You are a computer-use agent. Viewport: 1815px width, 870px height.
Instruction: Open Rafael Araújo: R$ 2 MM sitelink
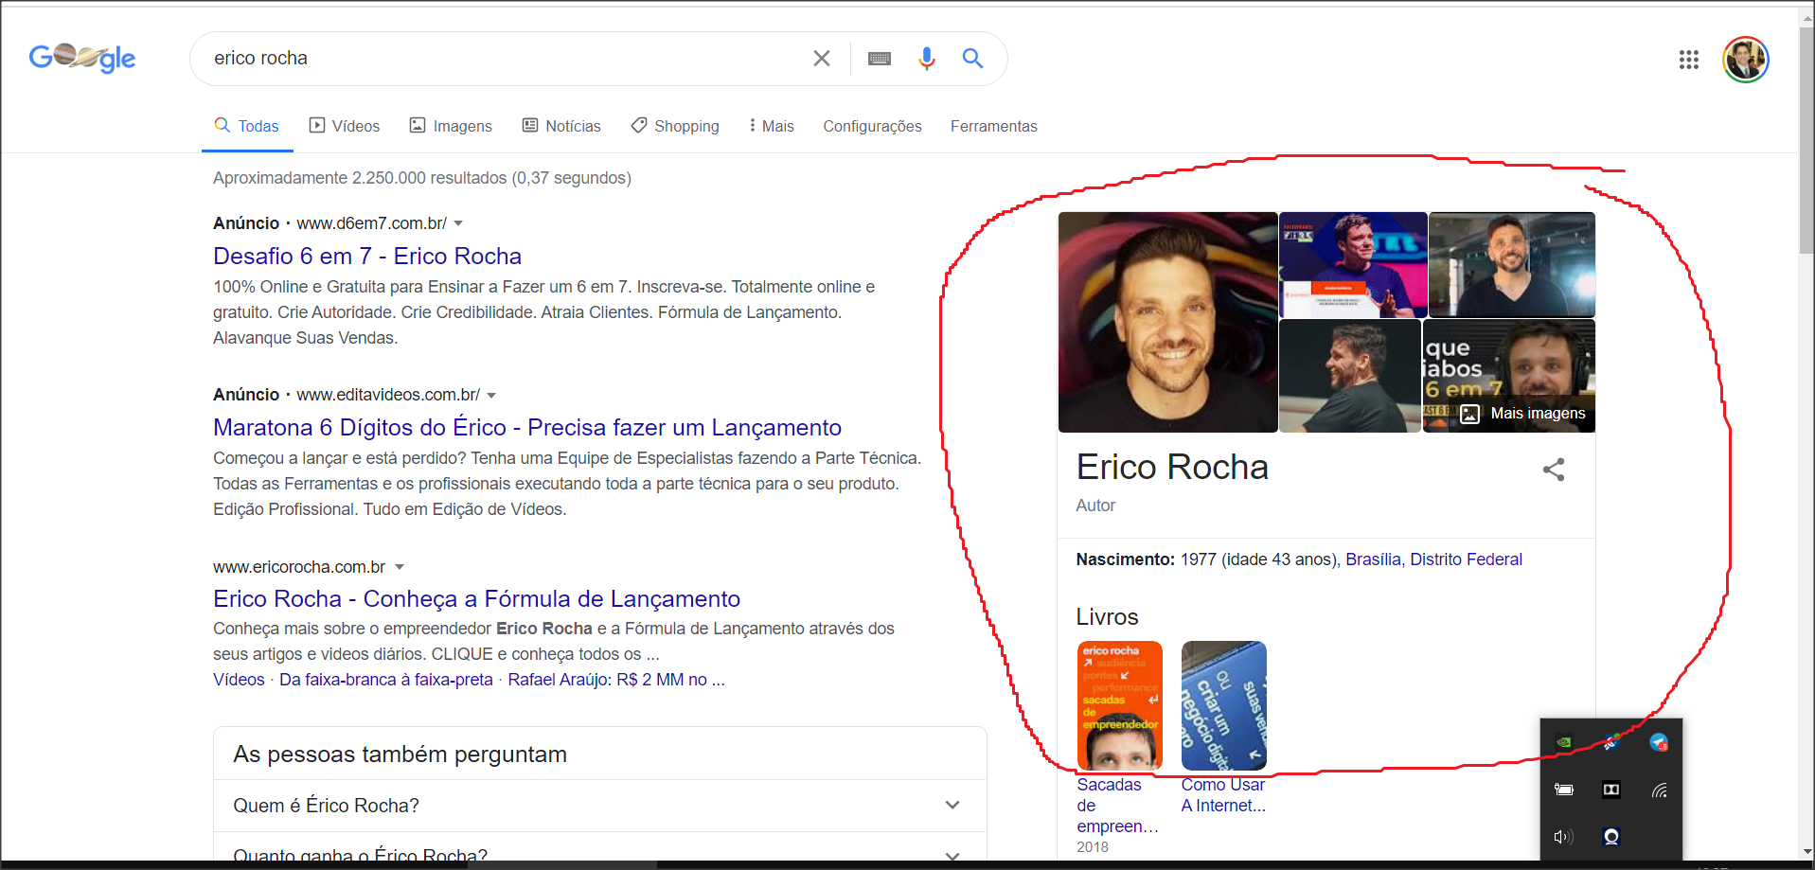[616, 680]
